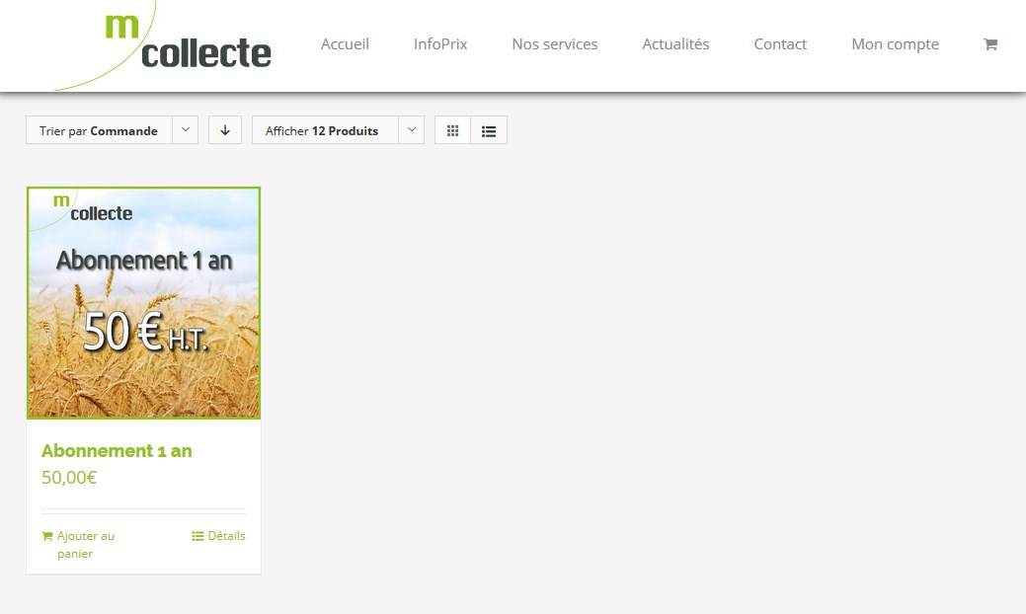View Détails of Abonnement 1 an

pos(218,536)
